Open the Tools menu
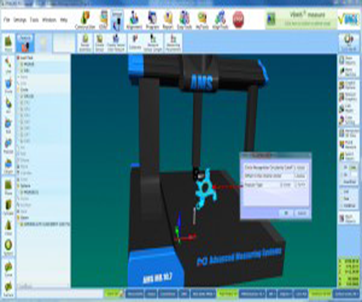Image resolution: width=362 pixels, height=302 pixels. [x=34, y=20]
